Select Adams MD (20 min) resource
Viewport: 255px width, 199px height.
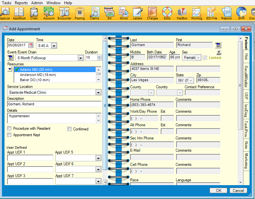(x=55, y=70)
